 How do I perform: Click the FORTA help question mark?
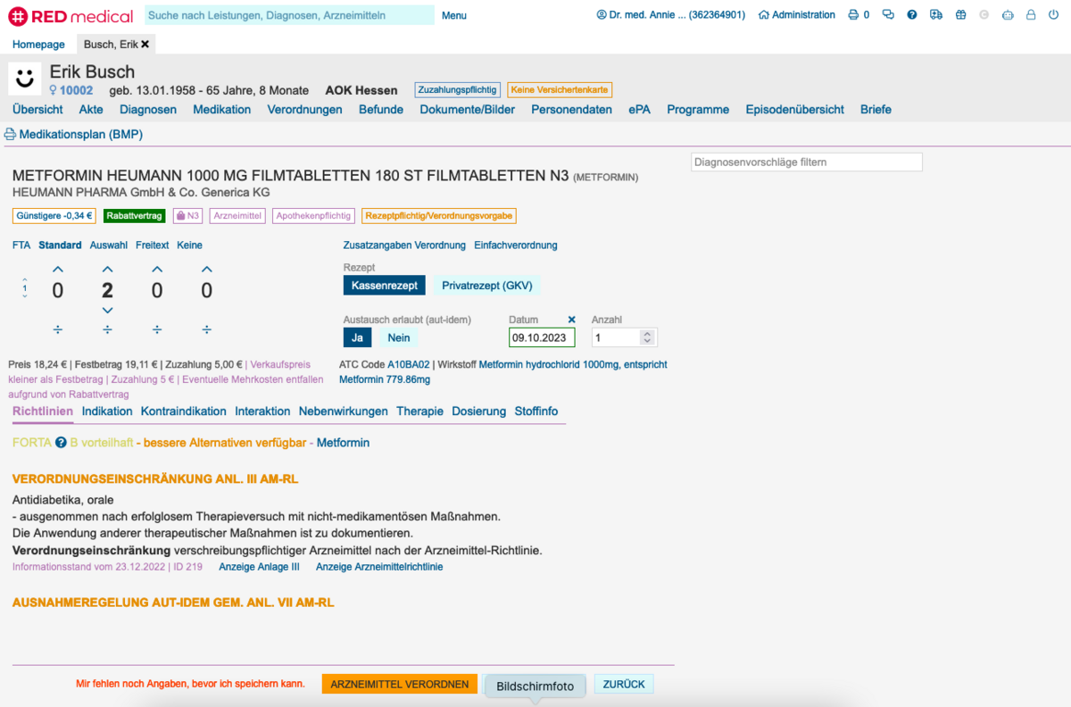(61, 443)
